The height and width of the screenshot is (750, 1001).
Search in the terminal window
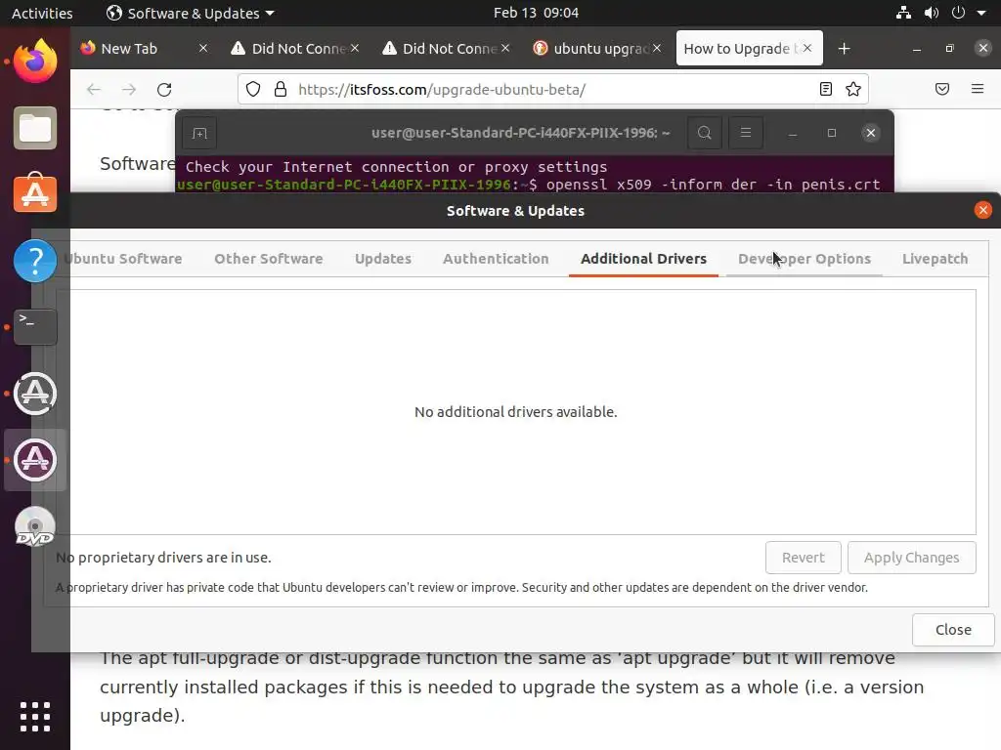704,133
